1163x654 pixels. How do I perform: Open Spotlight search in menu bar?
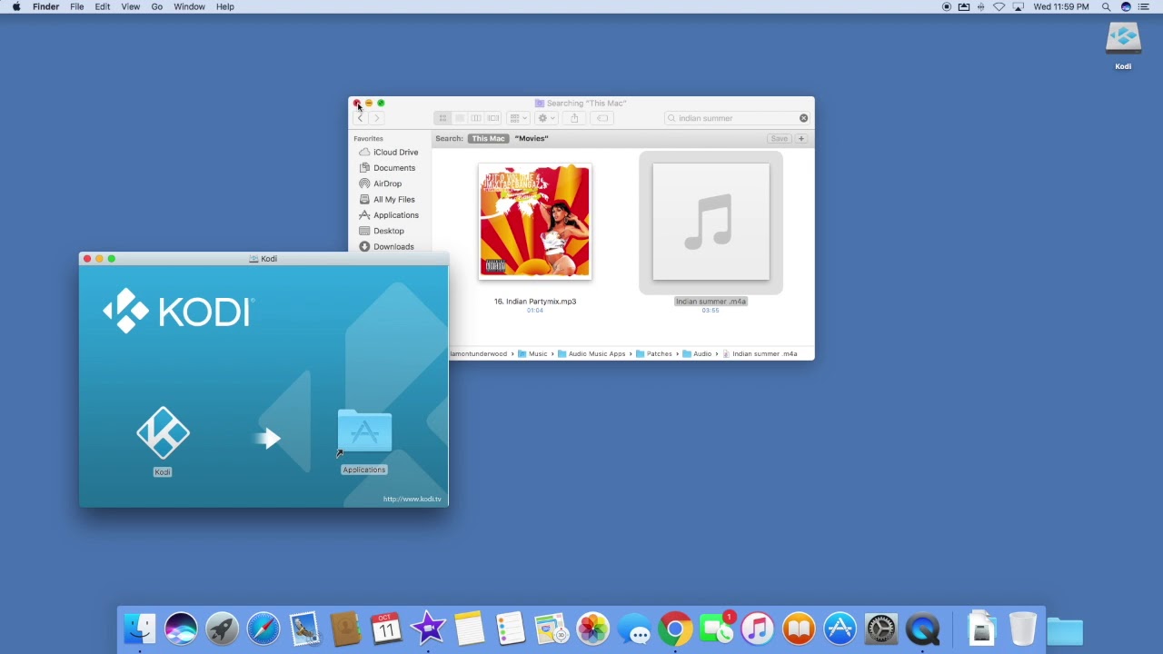[x=1106, y=6]
